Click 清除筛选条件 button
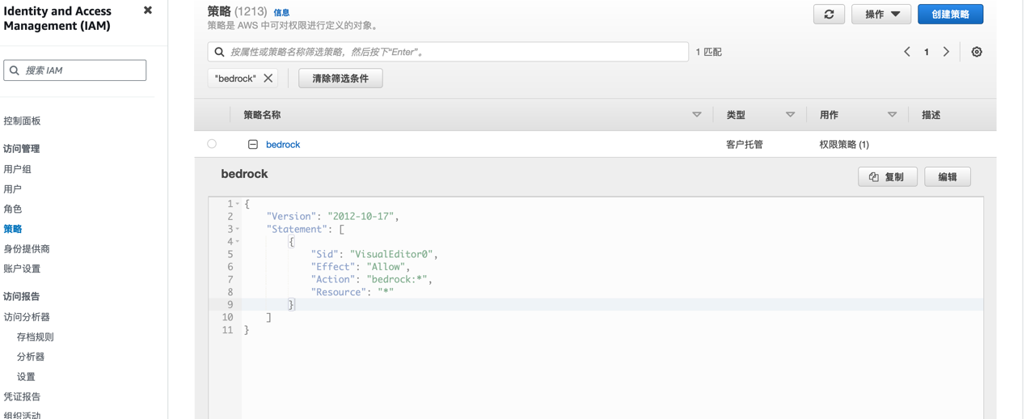This screenshot has width=1026, height=419. pos(340,78)
